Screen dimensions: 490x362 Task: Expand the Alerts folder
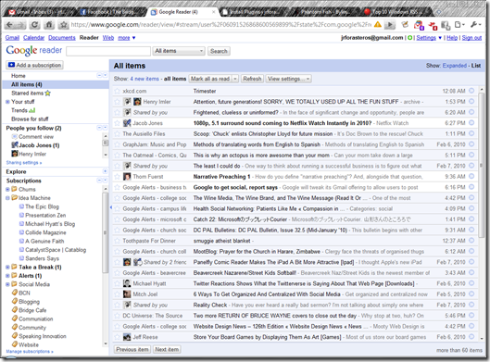[x=7, y=276]
